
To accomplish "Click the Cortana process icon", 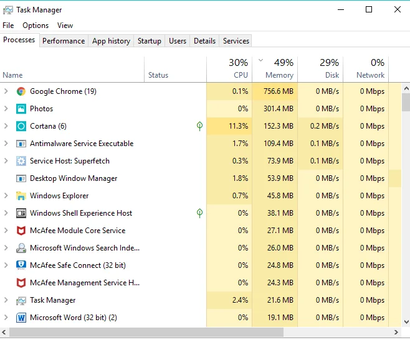I will (21, 126).
